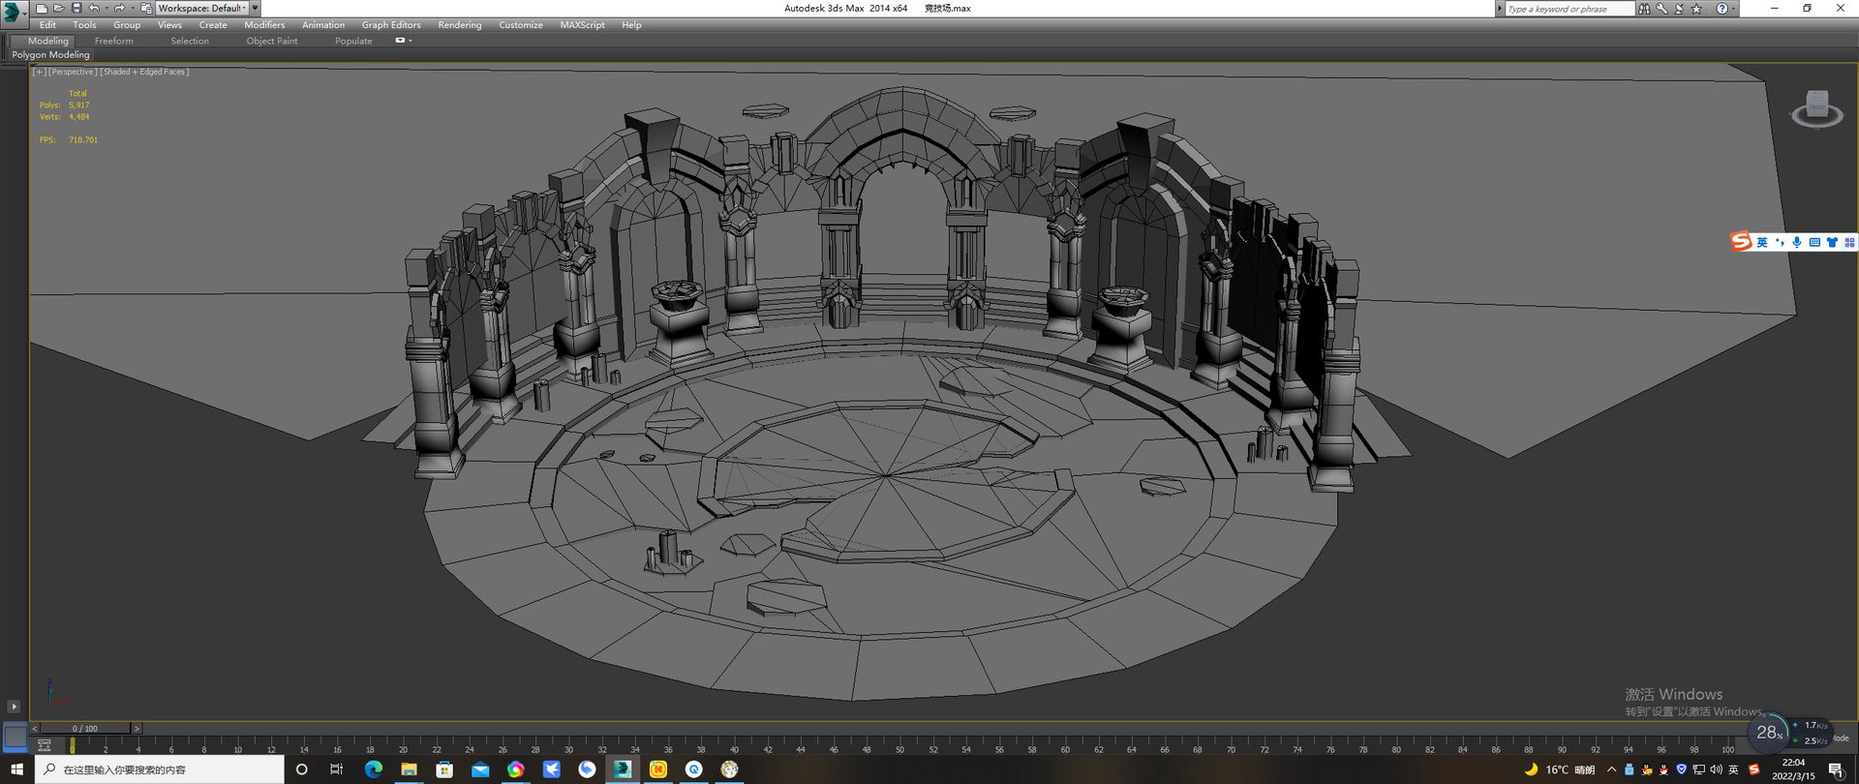The height and width of the screenshot is (784, 1859).
Task: Open the undo history dropdown arrow
Action: pos(106,8)
